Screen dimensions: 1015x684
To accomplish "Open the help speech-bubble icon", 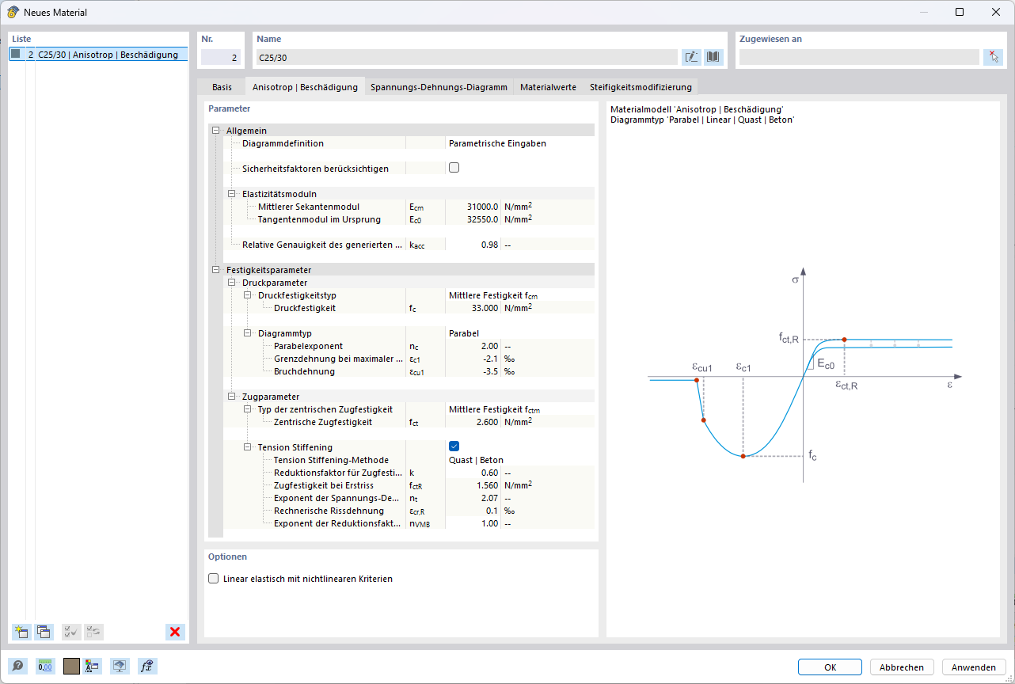I will coord(18,667).
